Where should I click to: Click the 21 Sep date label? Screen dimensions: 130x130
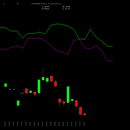pos(30,124)
